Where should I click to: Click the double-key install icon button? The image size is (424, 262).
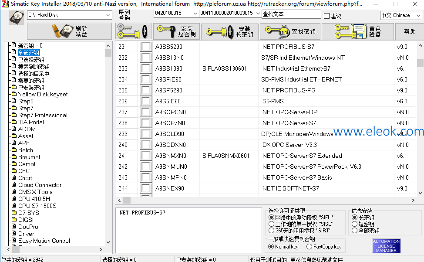(133, 31)
